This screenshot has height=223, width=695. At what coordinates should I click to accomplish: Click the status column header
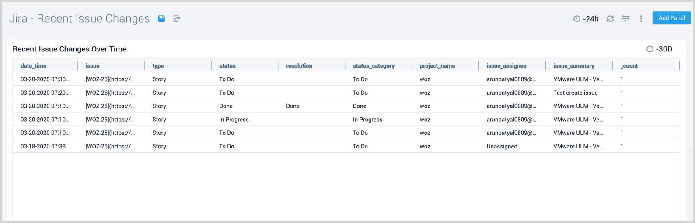tap(227, 66)
